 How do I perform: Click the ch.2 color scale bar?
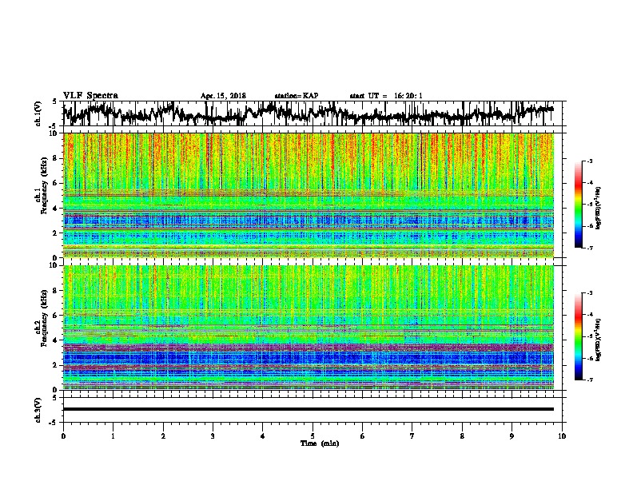click(578, 336)
